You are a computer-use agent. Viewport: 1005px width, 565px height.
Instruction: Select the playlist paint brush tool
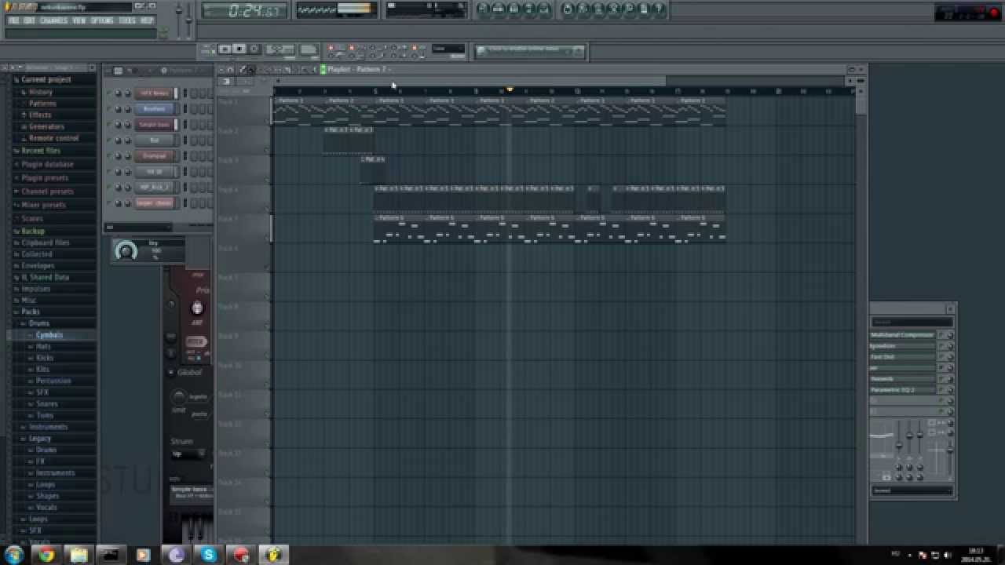(x=251, y=70)
